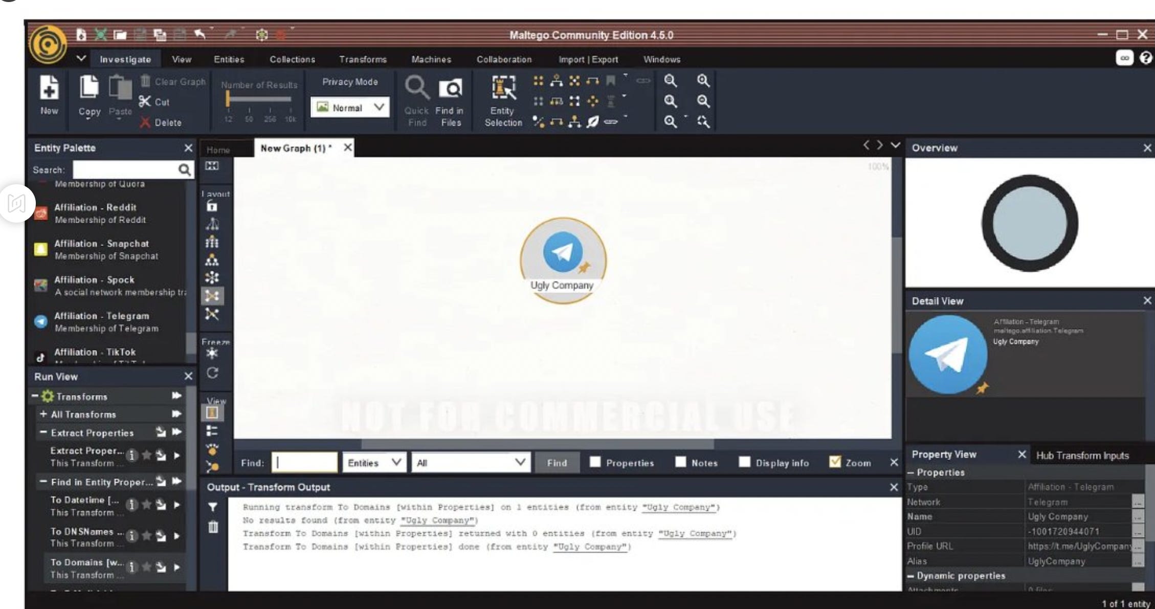This screenshot has width=1155, height=609.
Task: Click the Find button
Action: coord(557,463)
